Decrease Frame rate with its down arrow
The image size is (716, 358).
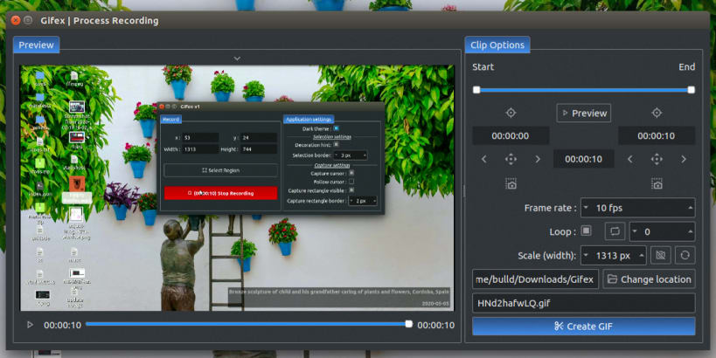tap(586, 208)
